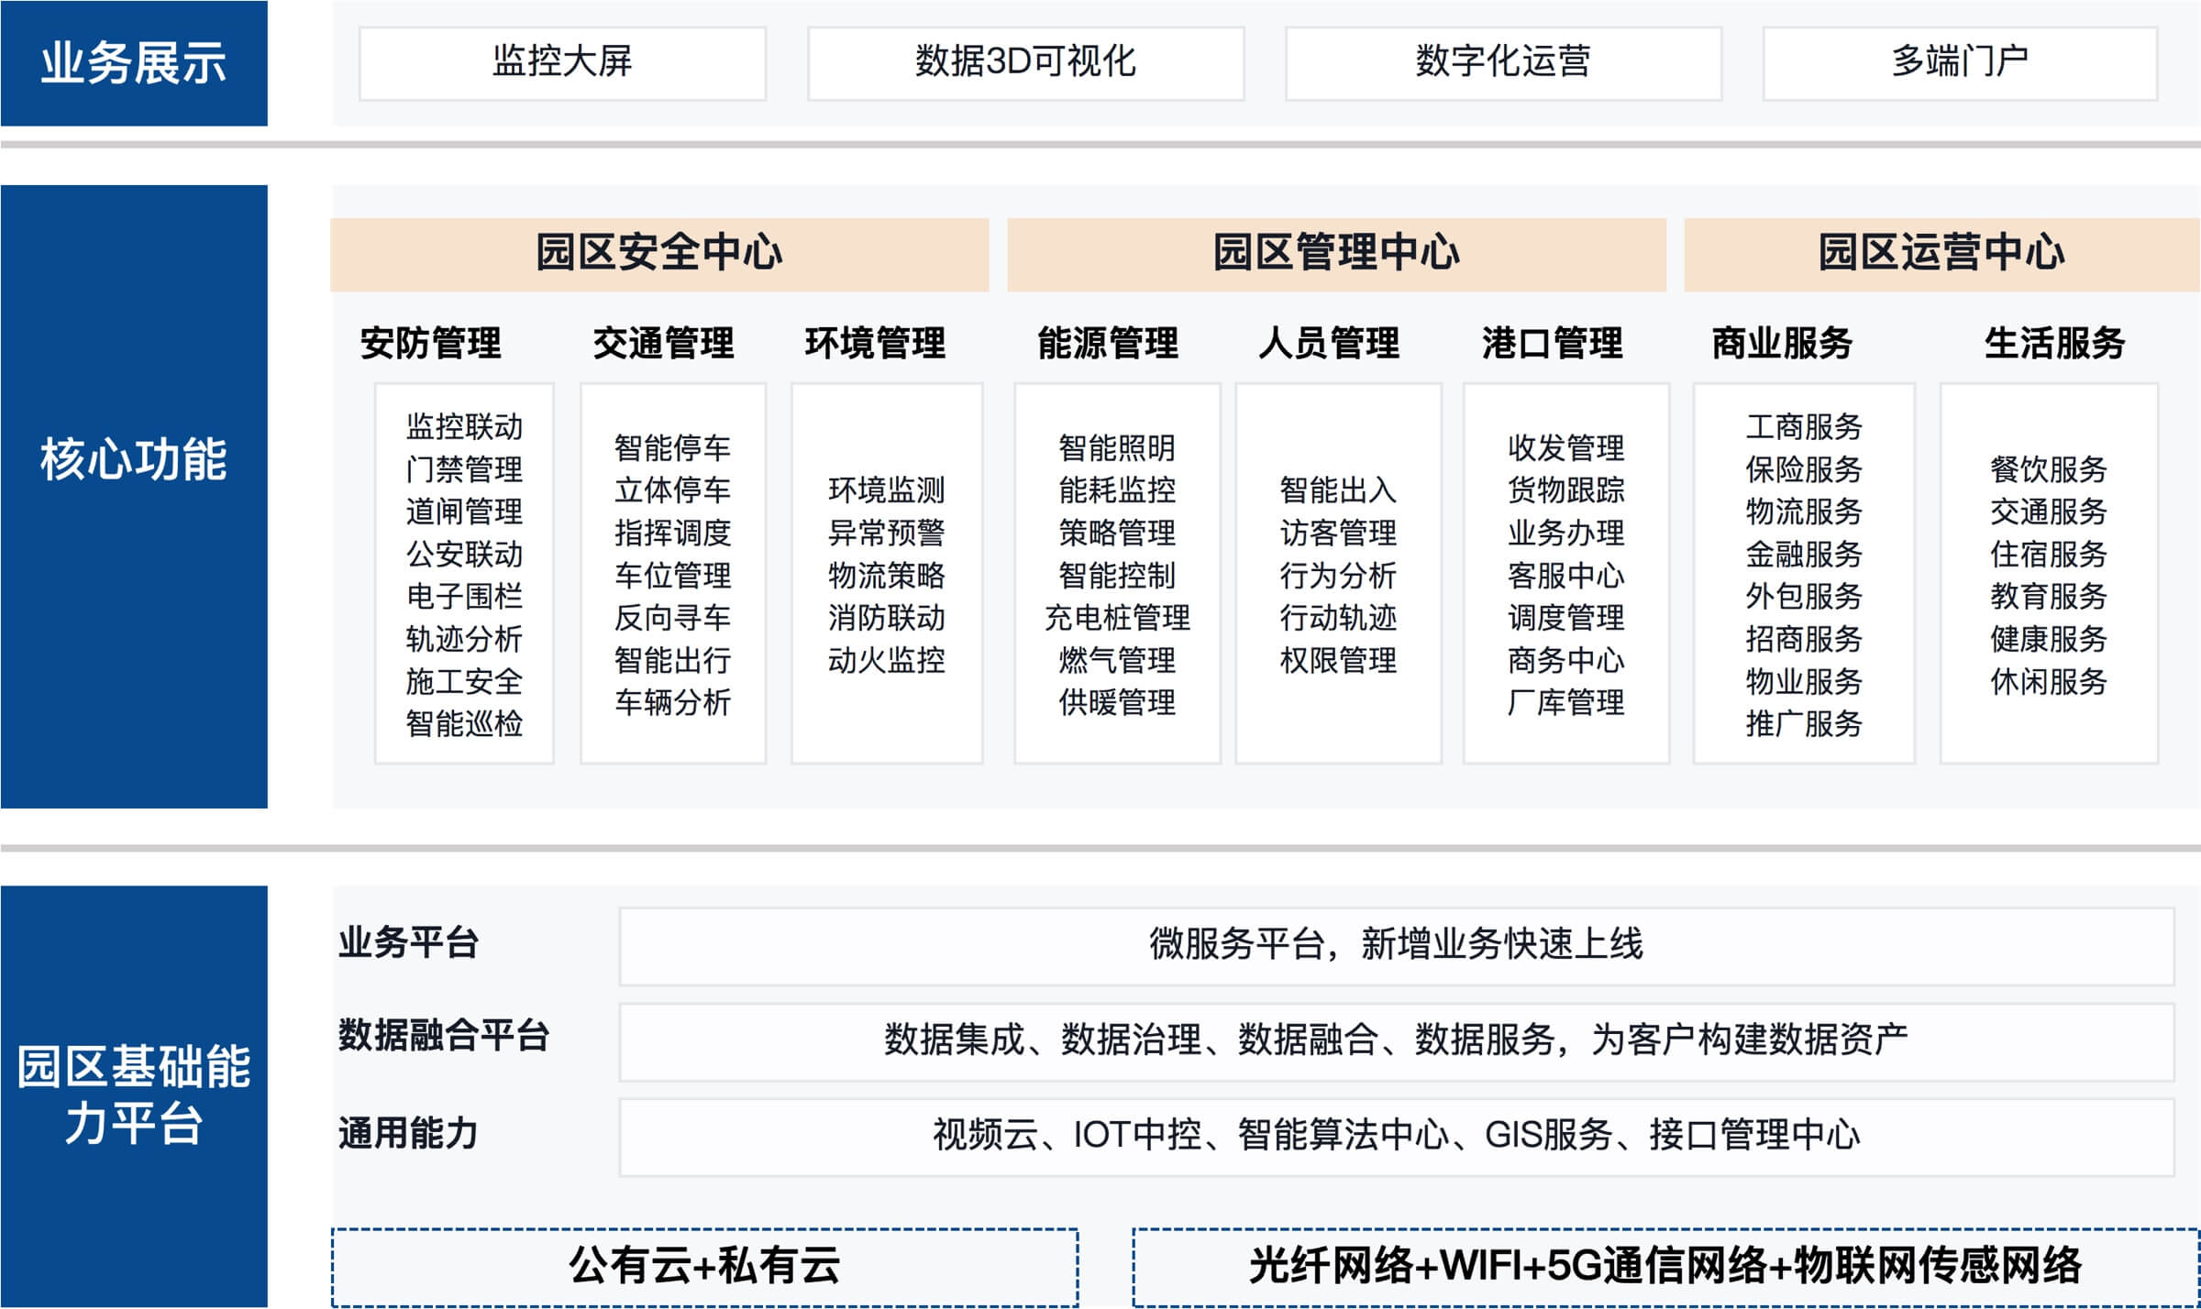Click the 公有云+私有云 dashed box

(704, 1267)
